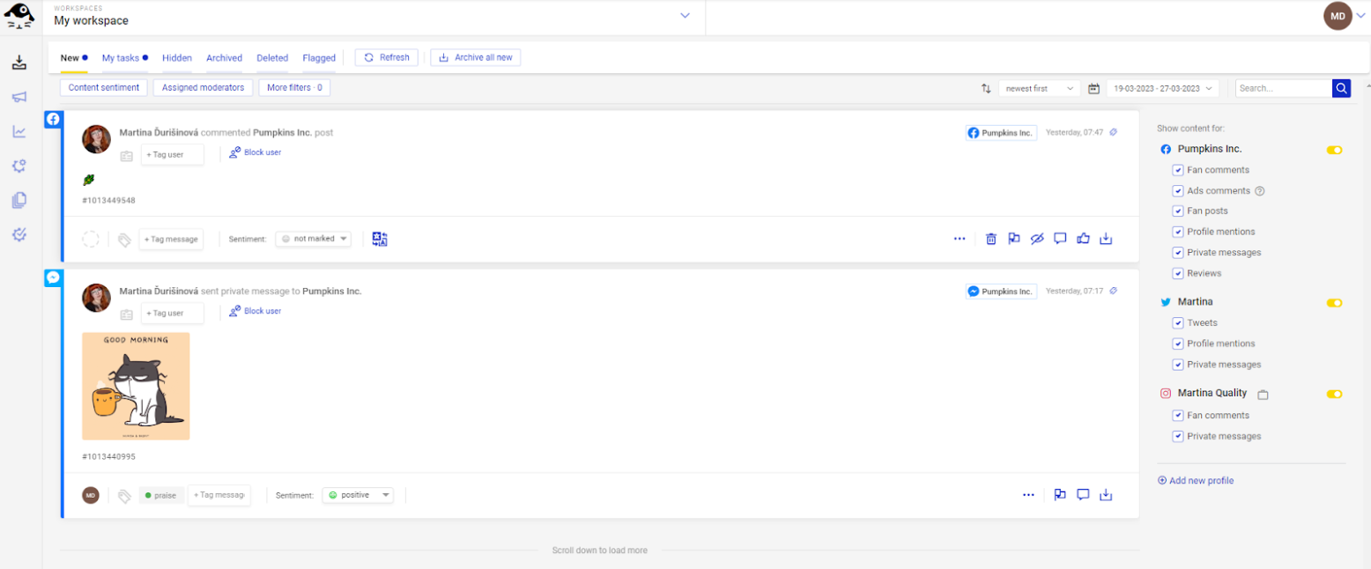Expand the date range 19-03-2023 dropdown
This screenshot has height=569, width=1371.
[x=1162, y=88]
